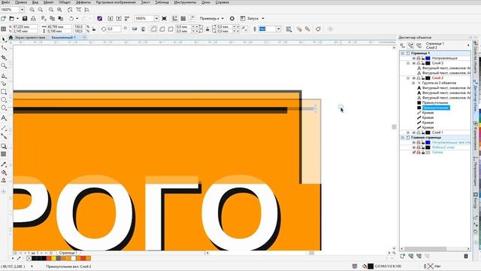Select the Shape tool in the toolbox
Viewport: 481px width, 271px height.
tap(4, 48)
